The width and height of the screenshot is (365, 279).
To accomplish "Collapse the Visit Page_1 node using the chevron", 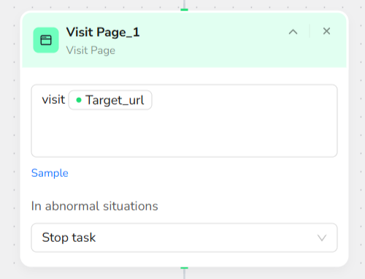I will 293,32.
